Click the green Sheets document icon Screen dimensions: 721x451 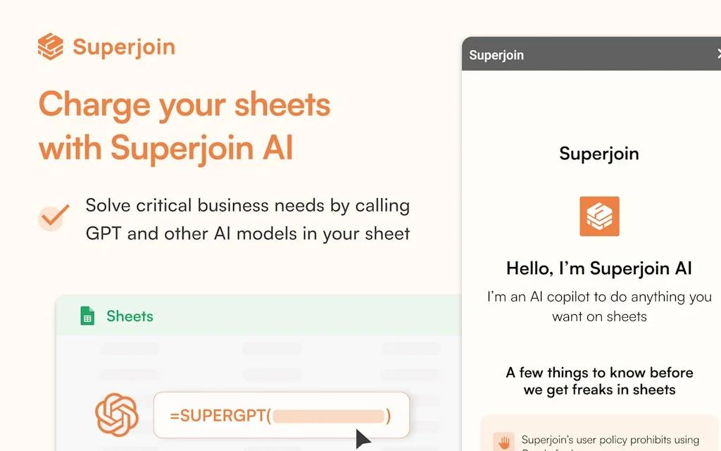pos(87,316)
